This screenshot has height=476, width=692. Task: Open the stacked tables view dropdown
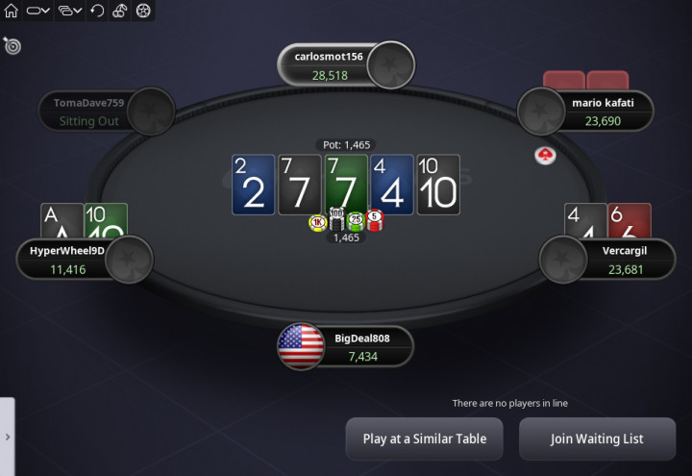click(70, 11)
